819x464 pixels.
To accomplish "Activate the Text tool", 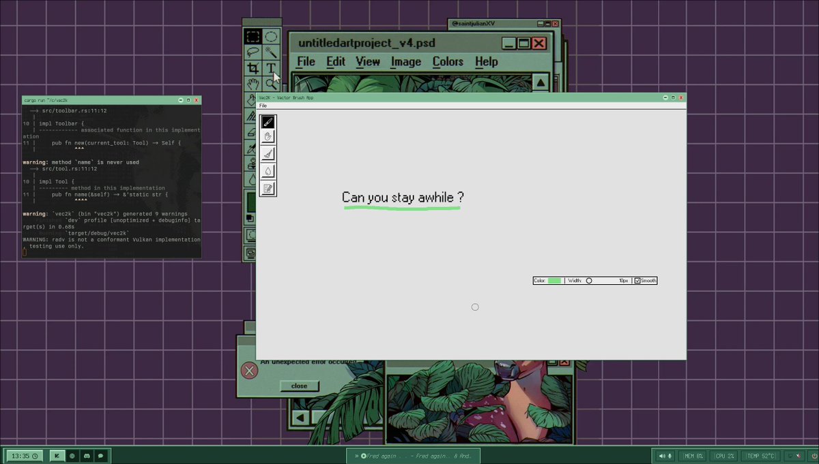I will tap(272, 66).
